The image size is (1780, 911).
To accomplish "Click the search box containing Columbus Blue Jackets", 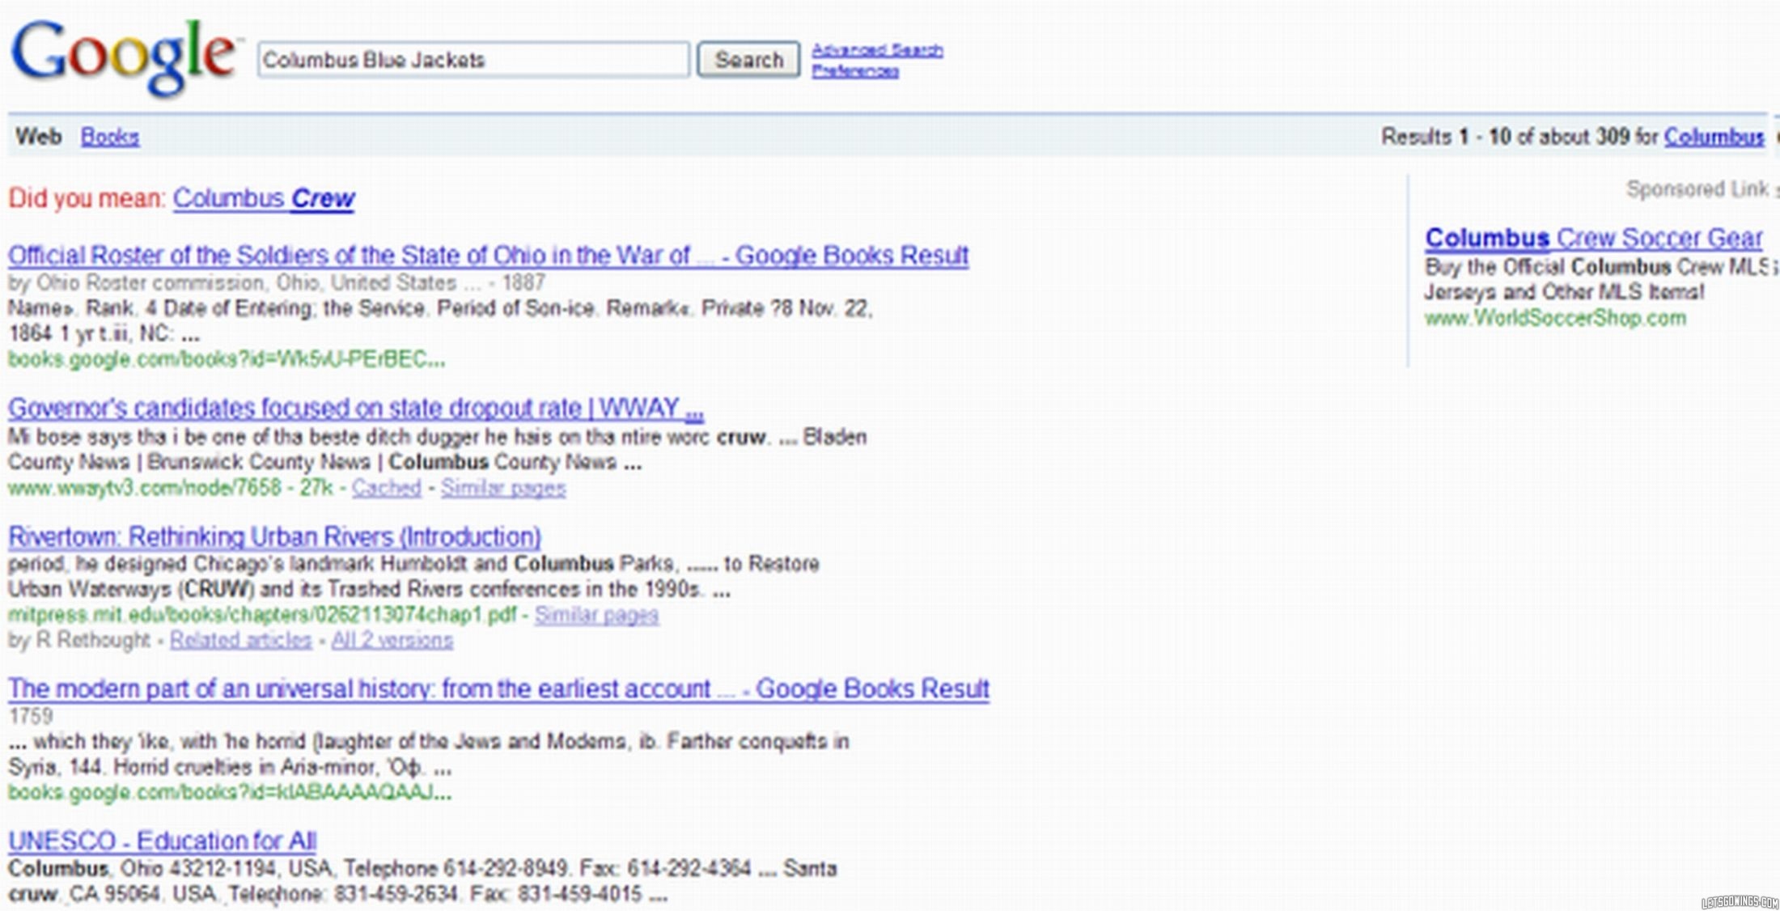I will point(473,60).
